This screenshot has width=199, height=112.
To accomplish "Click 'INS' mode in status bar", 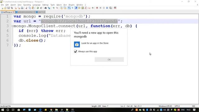I will coord(193,106).
